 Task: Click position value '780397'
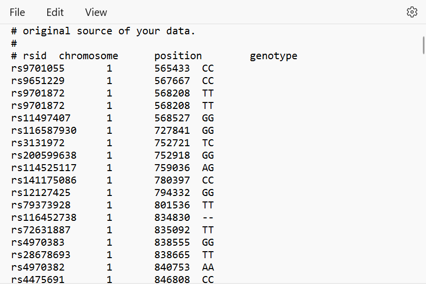point(172,180)
